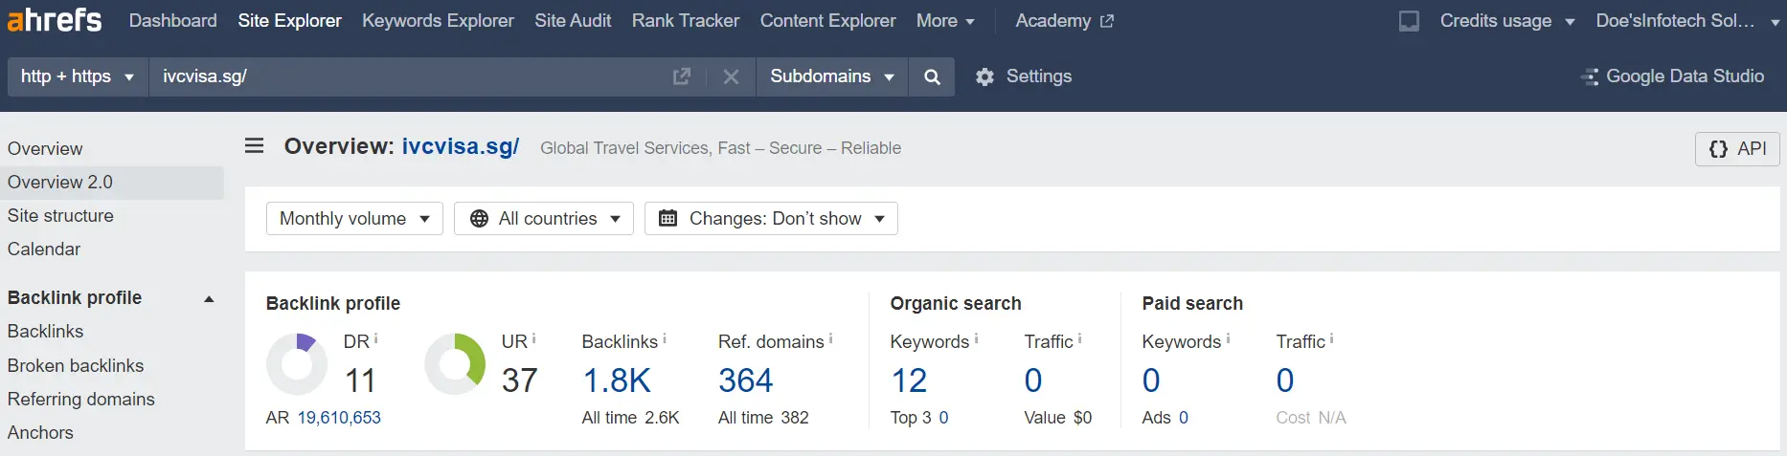Open the Site Audit menu item
This screenshot has height=456, width=1787.
573,20
